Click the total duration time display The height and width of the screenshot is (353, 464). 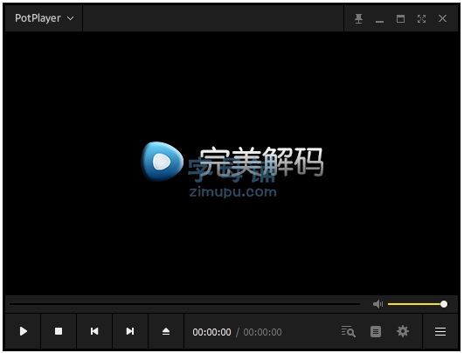262,332
